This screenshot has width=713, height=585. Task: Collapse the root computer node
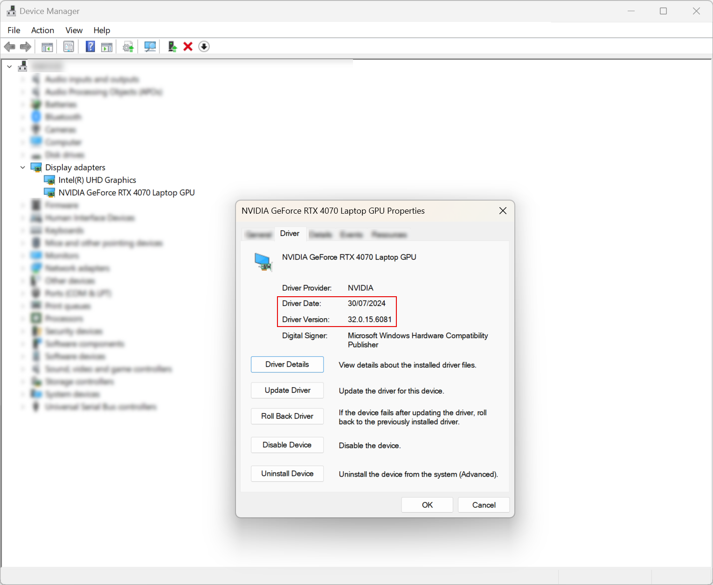9,67
